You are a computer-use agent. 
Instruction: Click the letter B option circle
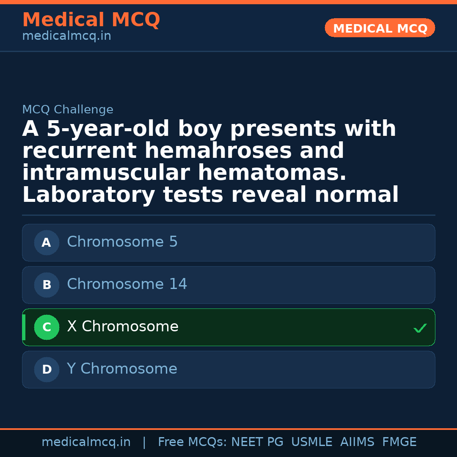[47, 285]
